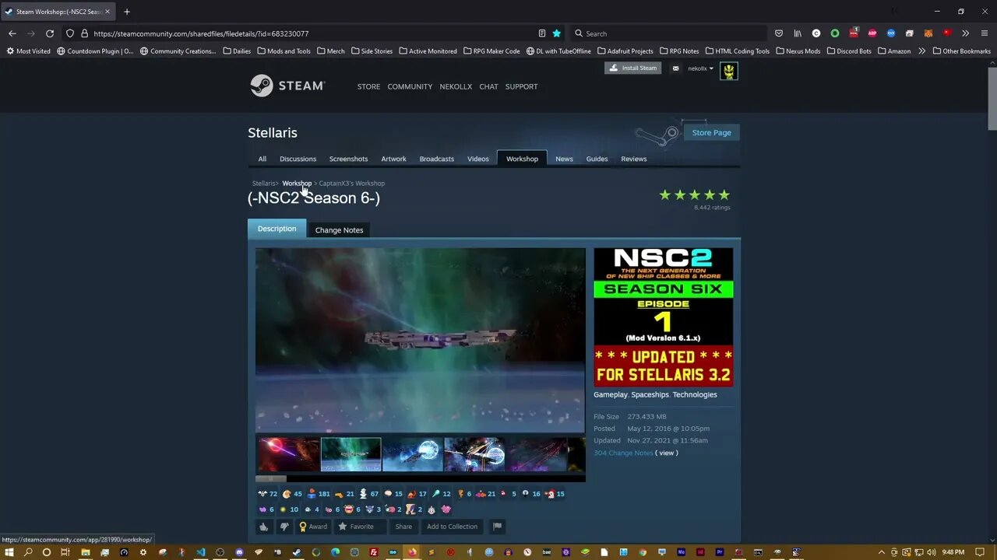Open the STORE menu
The image size is (997, 560).
[x=368, y=86]
